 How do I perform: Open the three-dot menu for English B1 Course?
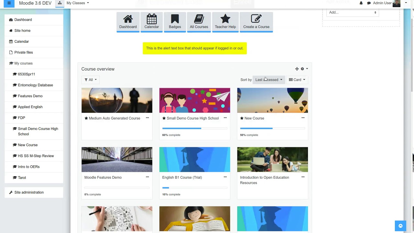click(x=225, y=177)
